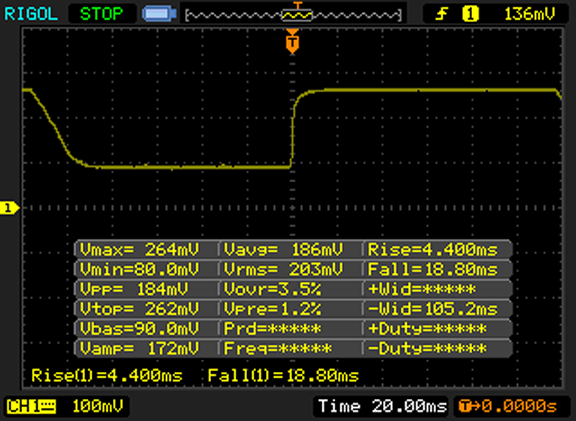
Task: Select the Time 20.00ms timebase readout
Action: click(x=382, y=407)
